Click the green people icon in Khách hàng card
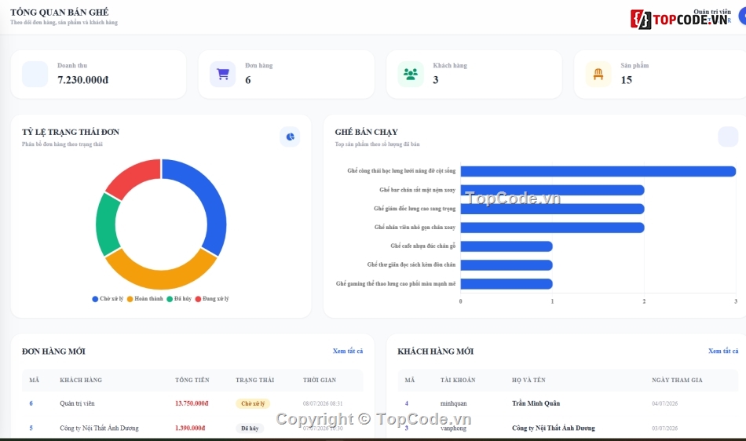The width and height of the screenshot is (746, 441). click(411, 74)
